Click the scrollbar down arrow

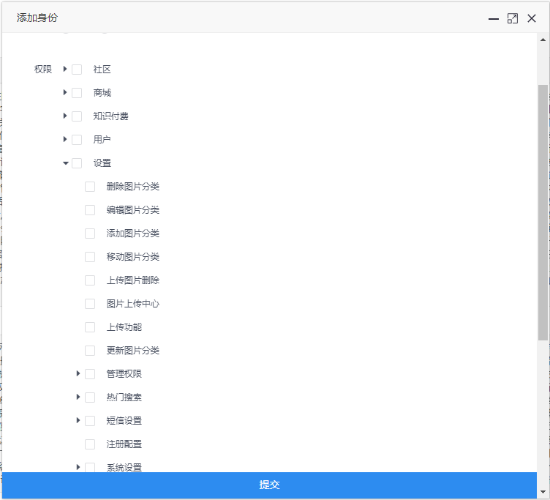(x=543, y=492)
